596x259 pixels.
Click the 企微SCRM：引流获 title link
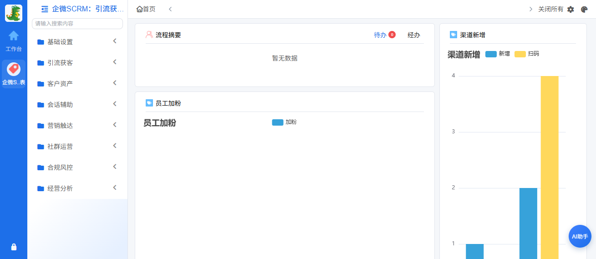88,9
